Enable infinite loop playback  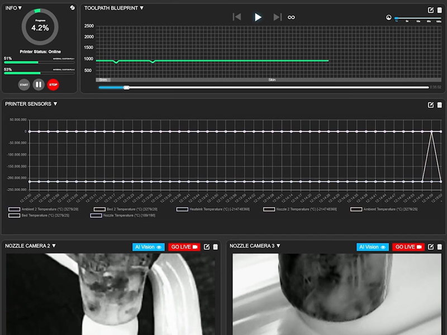291,17
